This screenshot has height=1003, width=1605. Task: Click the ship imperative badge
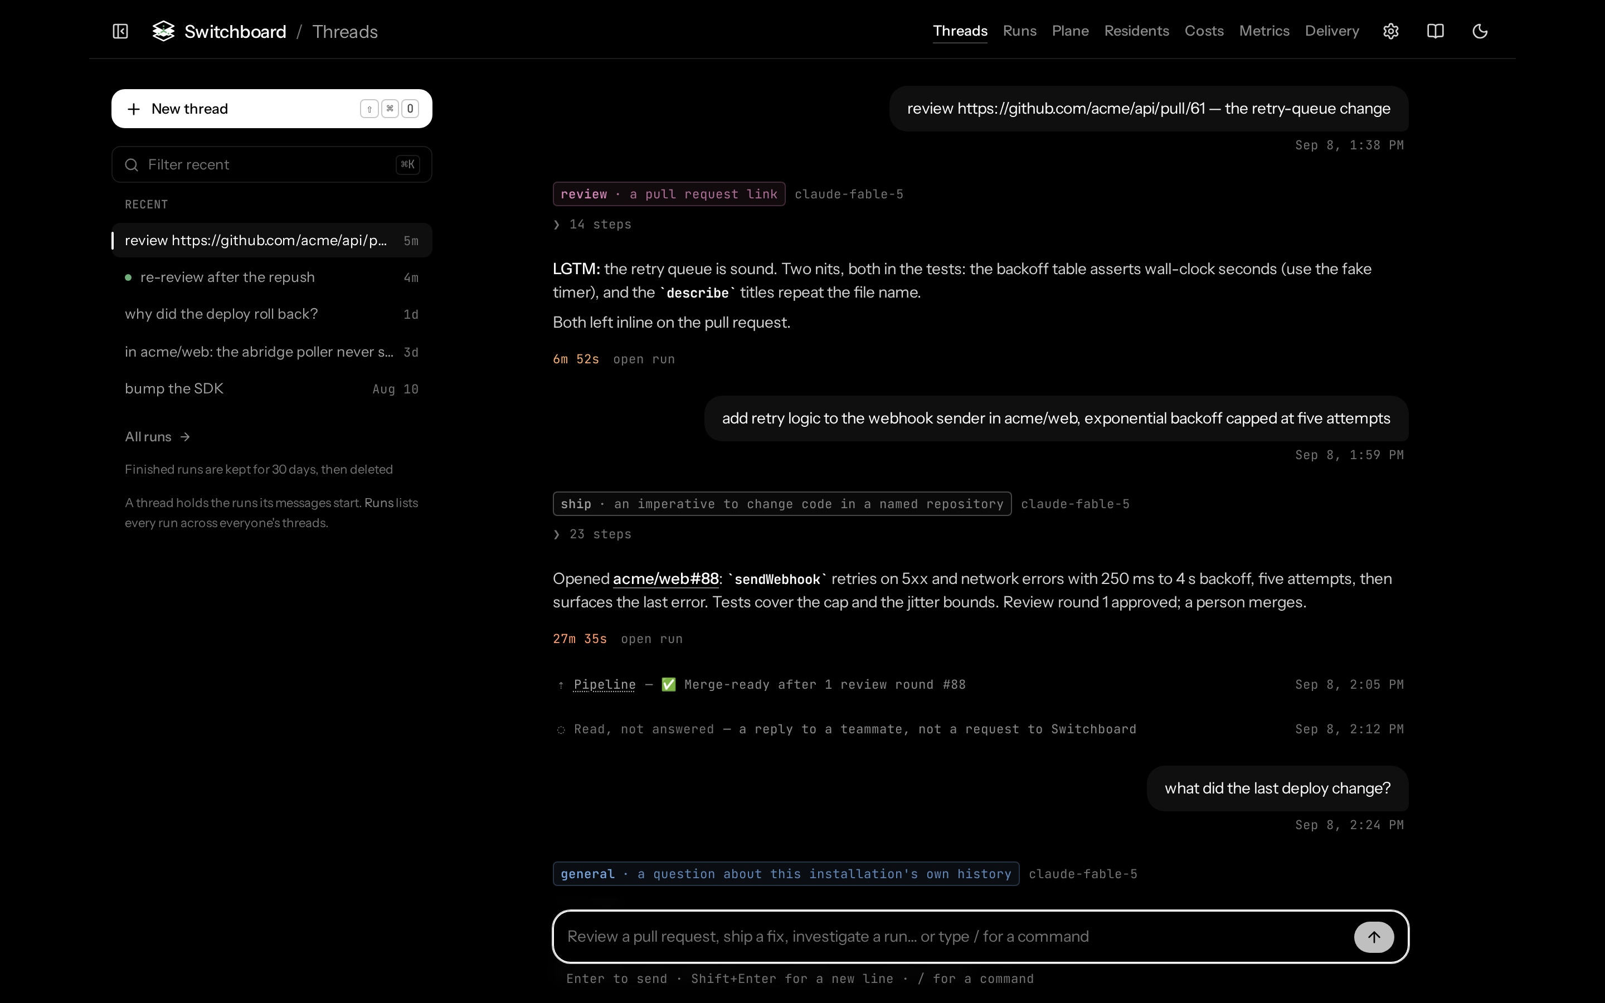[782, 504]
